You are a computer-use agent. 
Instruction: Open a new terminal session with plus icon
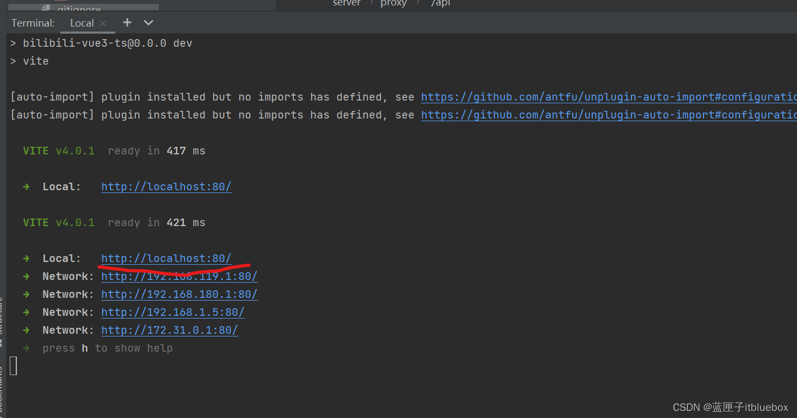pos(127,22)
